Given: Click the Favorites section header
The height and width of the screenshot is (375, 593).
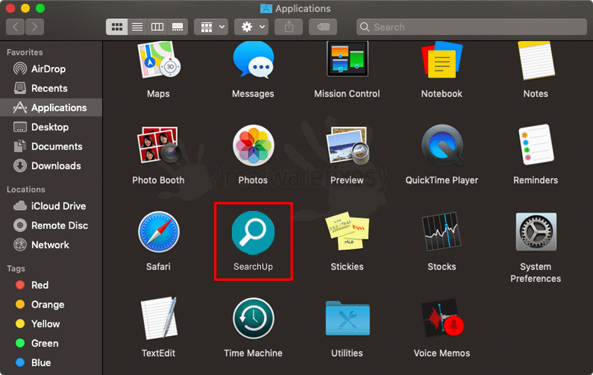Looking at the screenshot, I should (x=24, y=52).
